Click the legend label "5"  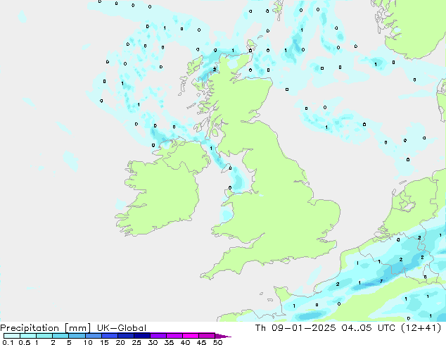69,342
